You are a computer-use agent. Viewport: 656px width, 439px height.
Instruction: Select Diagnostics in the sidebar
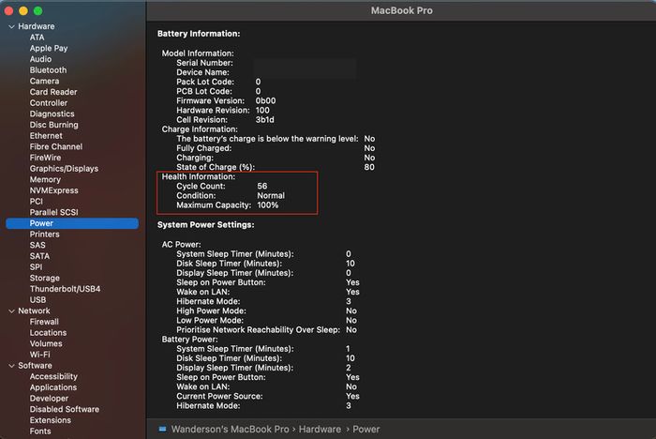(52, 114)
